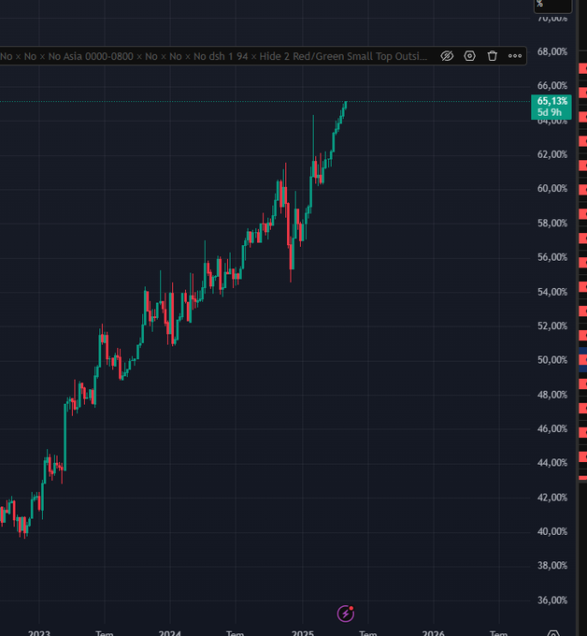Click the 66,00% price scale label
The height and width of the screenshot is (636, 587).
tap(552, 86)
